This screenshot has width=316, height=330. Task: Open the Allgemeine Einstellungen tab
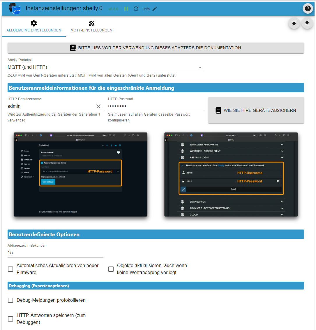34,27
